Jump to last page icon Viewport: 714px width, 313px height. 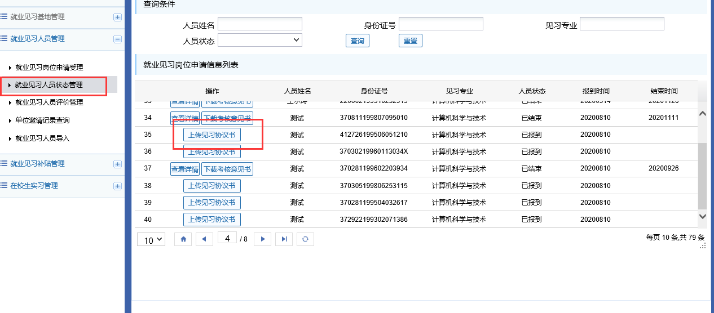coord(284,239)
